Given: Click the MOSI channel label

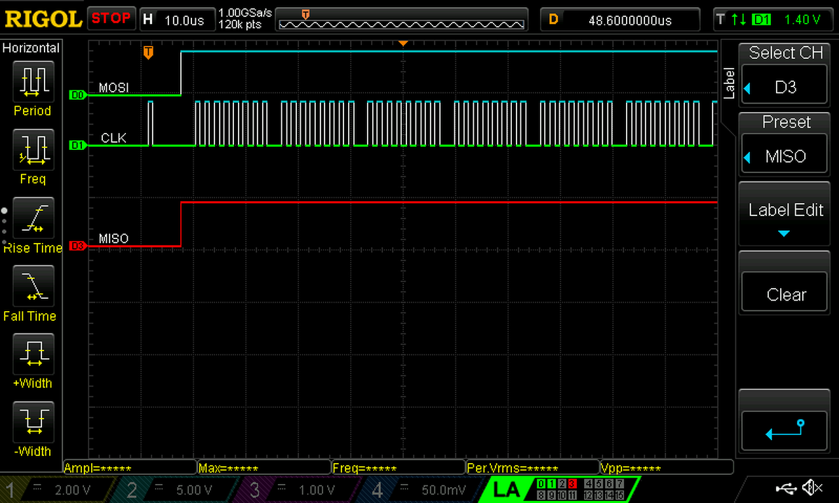Looking at the screenshot, I should point(113,88).
